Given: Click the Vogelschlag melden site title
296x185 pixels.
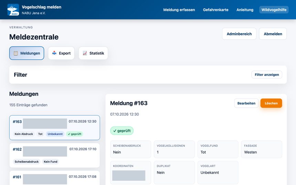Looking at the screenshot, I should tap(42, 7).
